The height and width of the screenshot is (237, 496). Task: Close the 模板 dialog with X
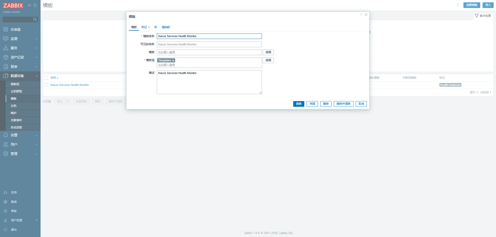[x=366, y=15]
